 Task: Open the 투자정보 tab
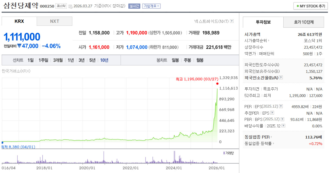coord(263,22)
